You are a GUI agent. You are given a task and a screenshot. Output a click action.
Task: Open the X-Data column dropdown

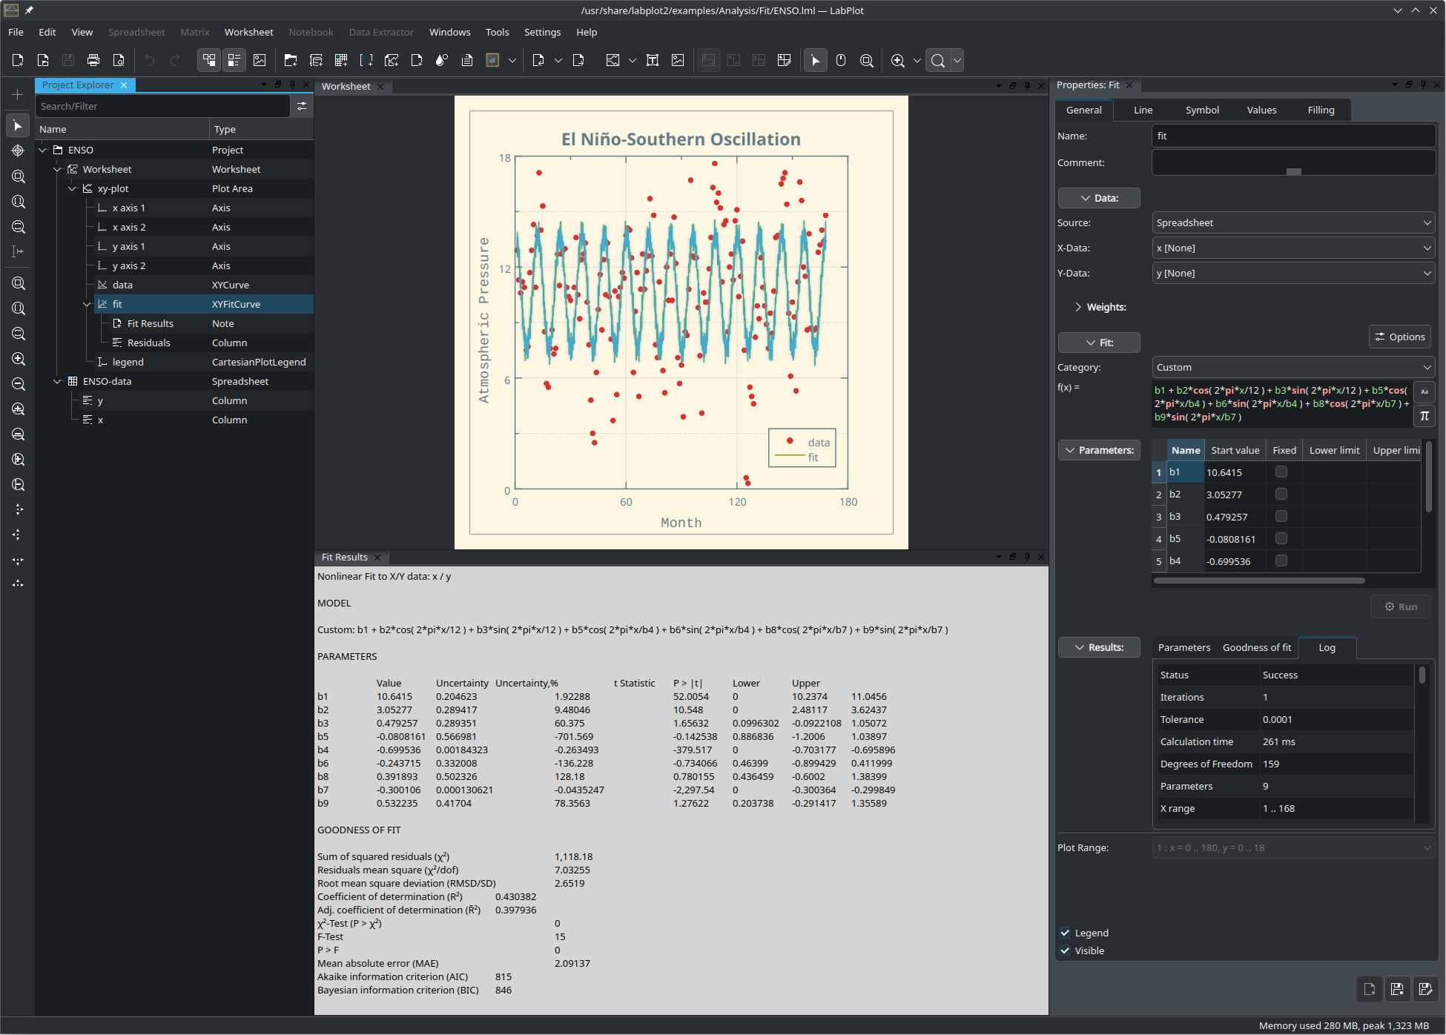tap(1293, 248)
